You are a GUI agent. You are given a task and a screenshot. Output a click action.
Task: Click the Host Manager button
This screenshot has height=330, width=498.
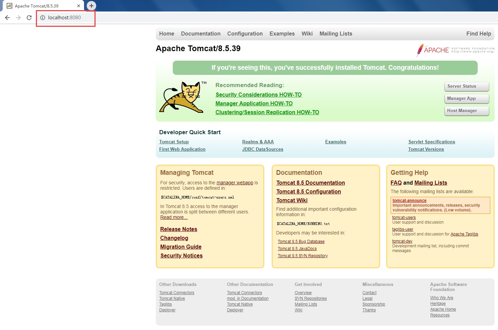(466, 111)
